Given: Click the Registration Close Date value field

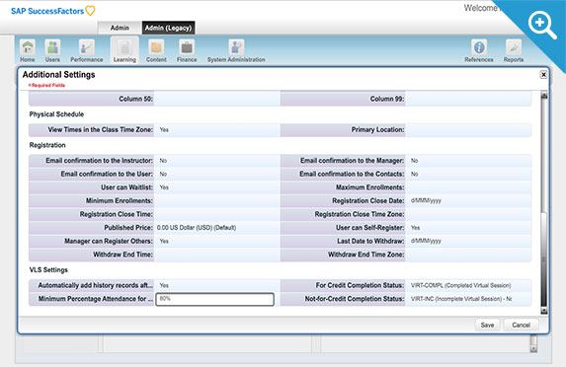Looking at the screenshot, I should [x=468, y=201].
